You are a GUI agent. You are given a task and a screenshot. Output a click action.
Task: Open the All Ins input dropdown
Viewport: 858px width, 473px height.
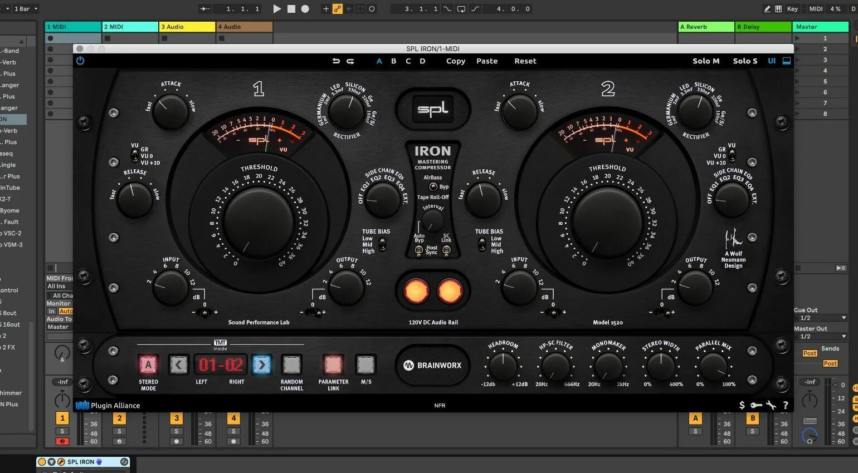coord(60,286)
